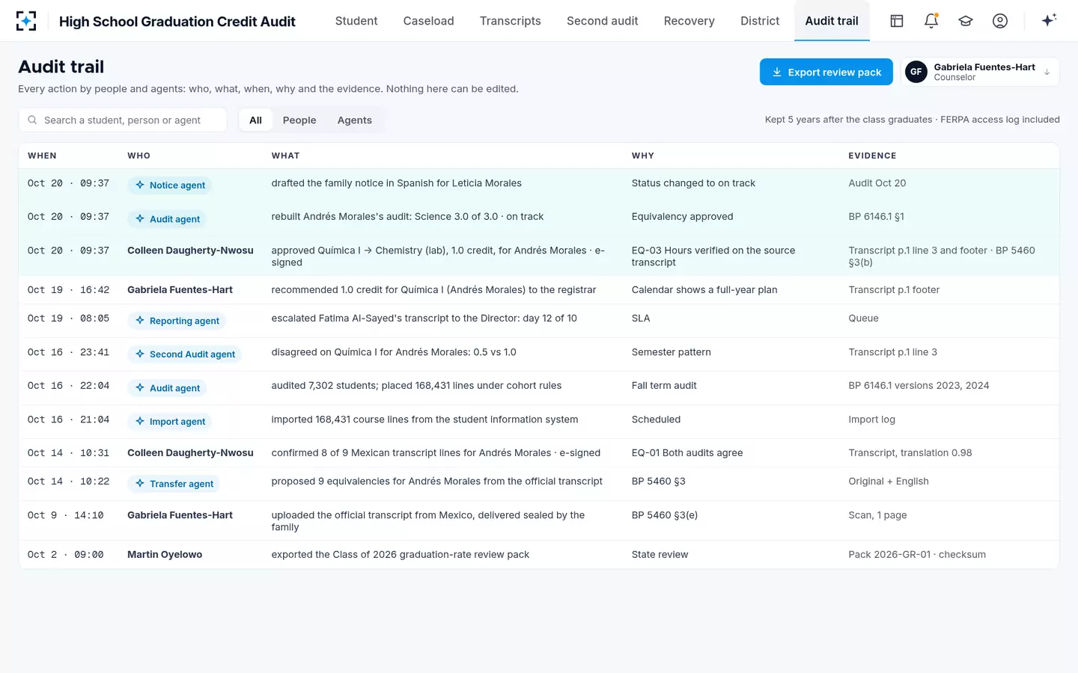Filter audit trail to People

click(x=299, y=120)
